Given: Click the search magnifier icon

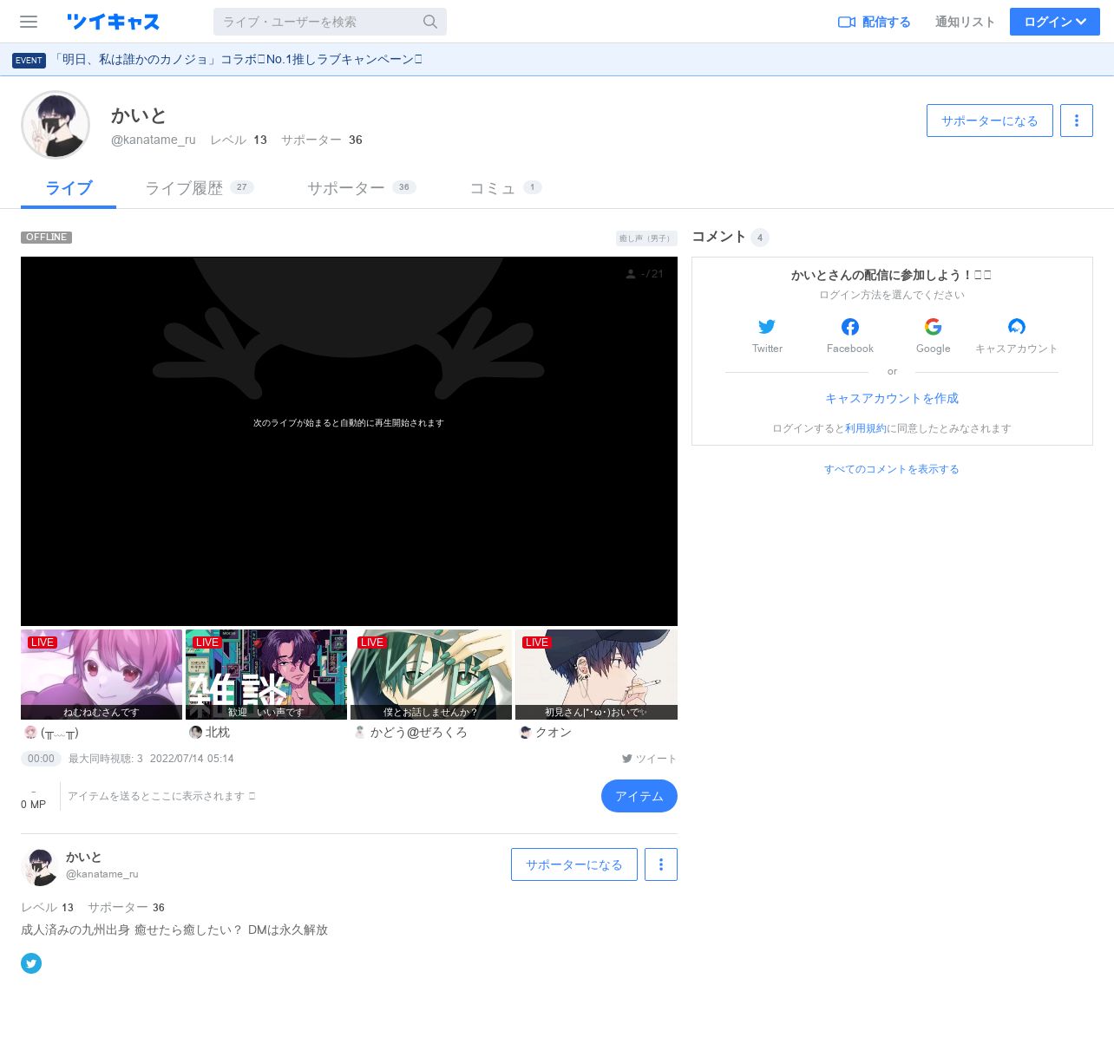Looking at the screenshot, I should 430,22.
